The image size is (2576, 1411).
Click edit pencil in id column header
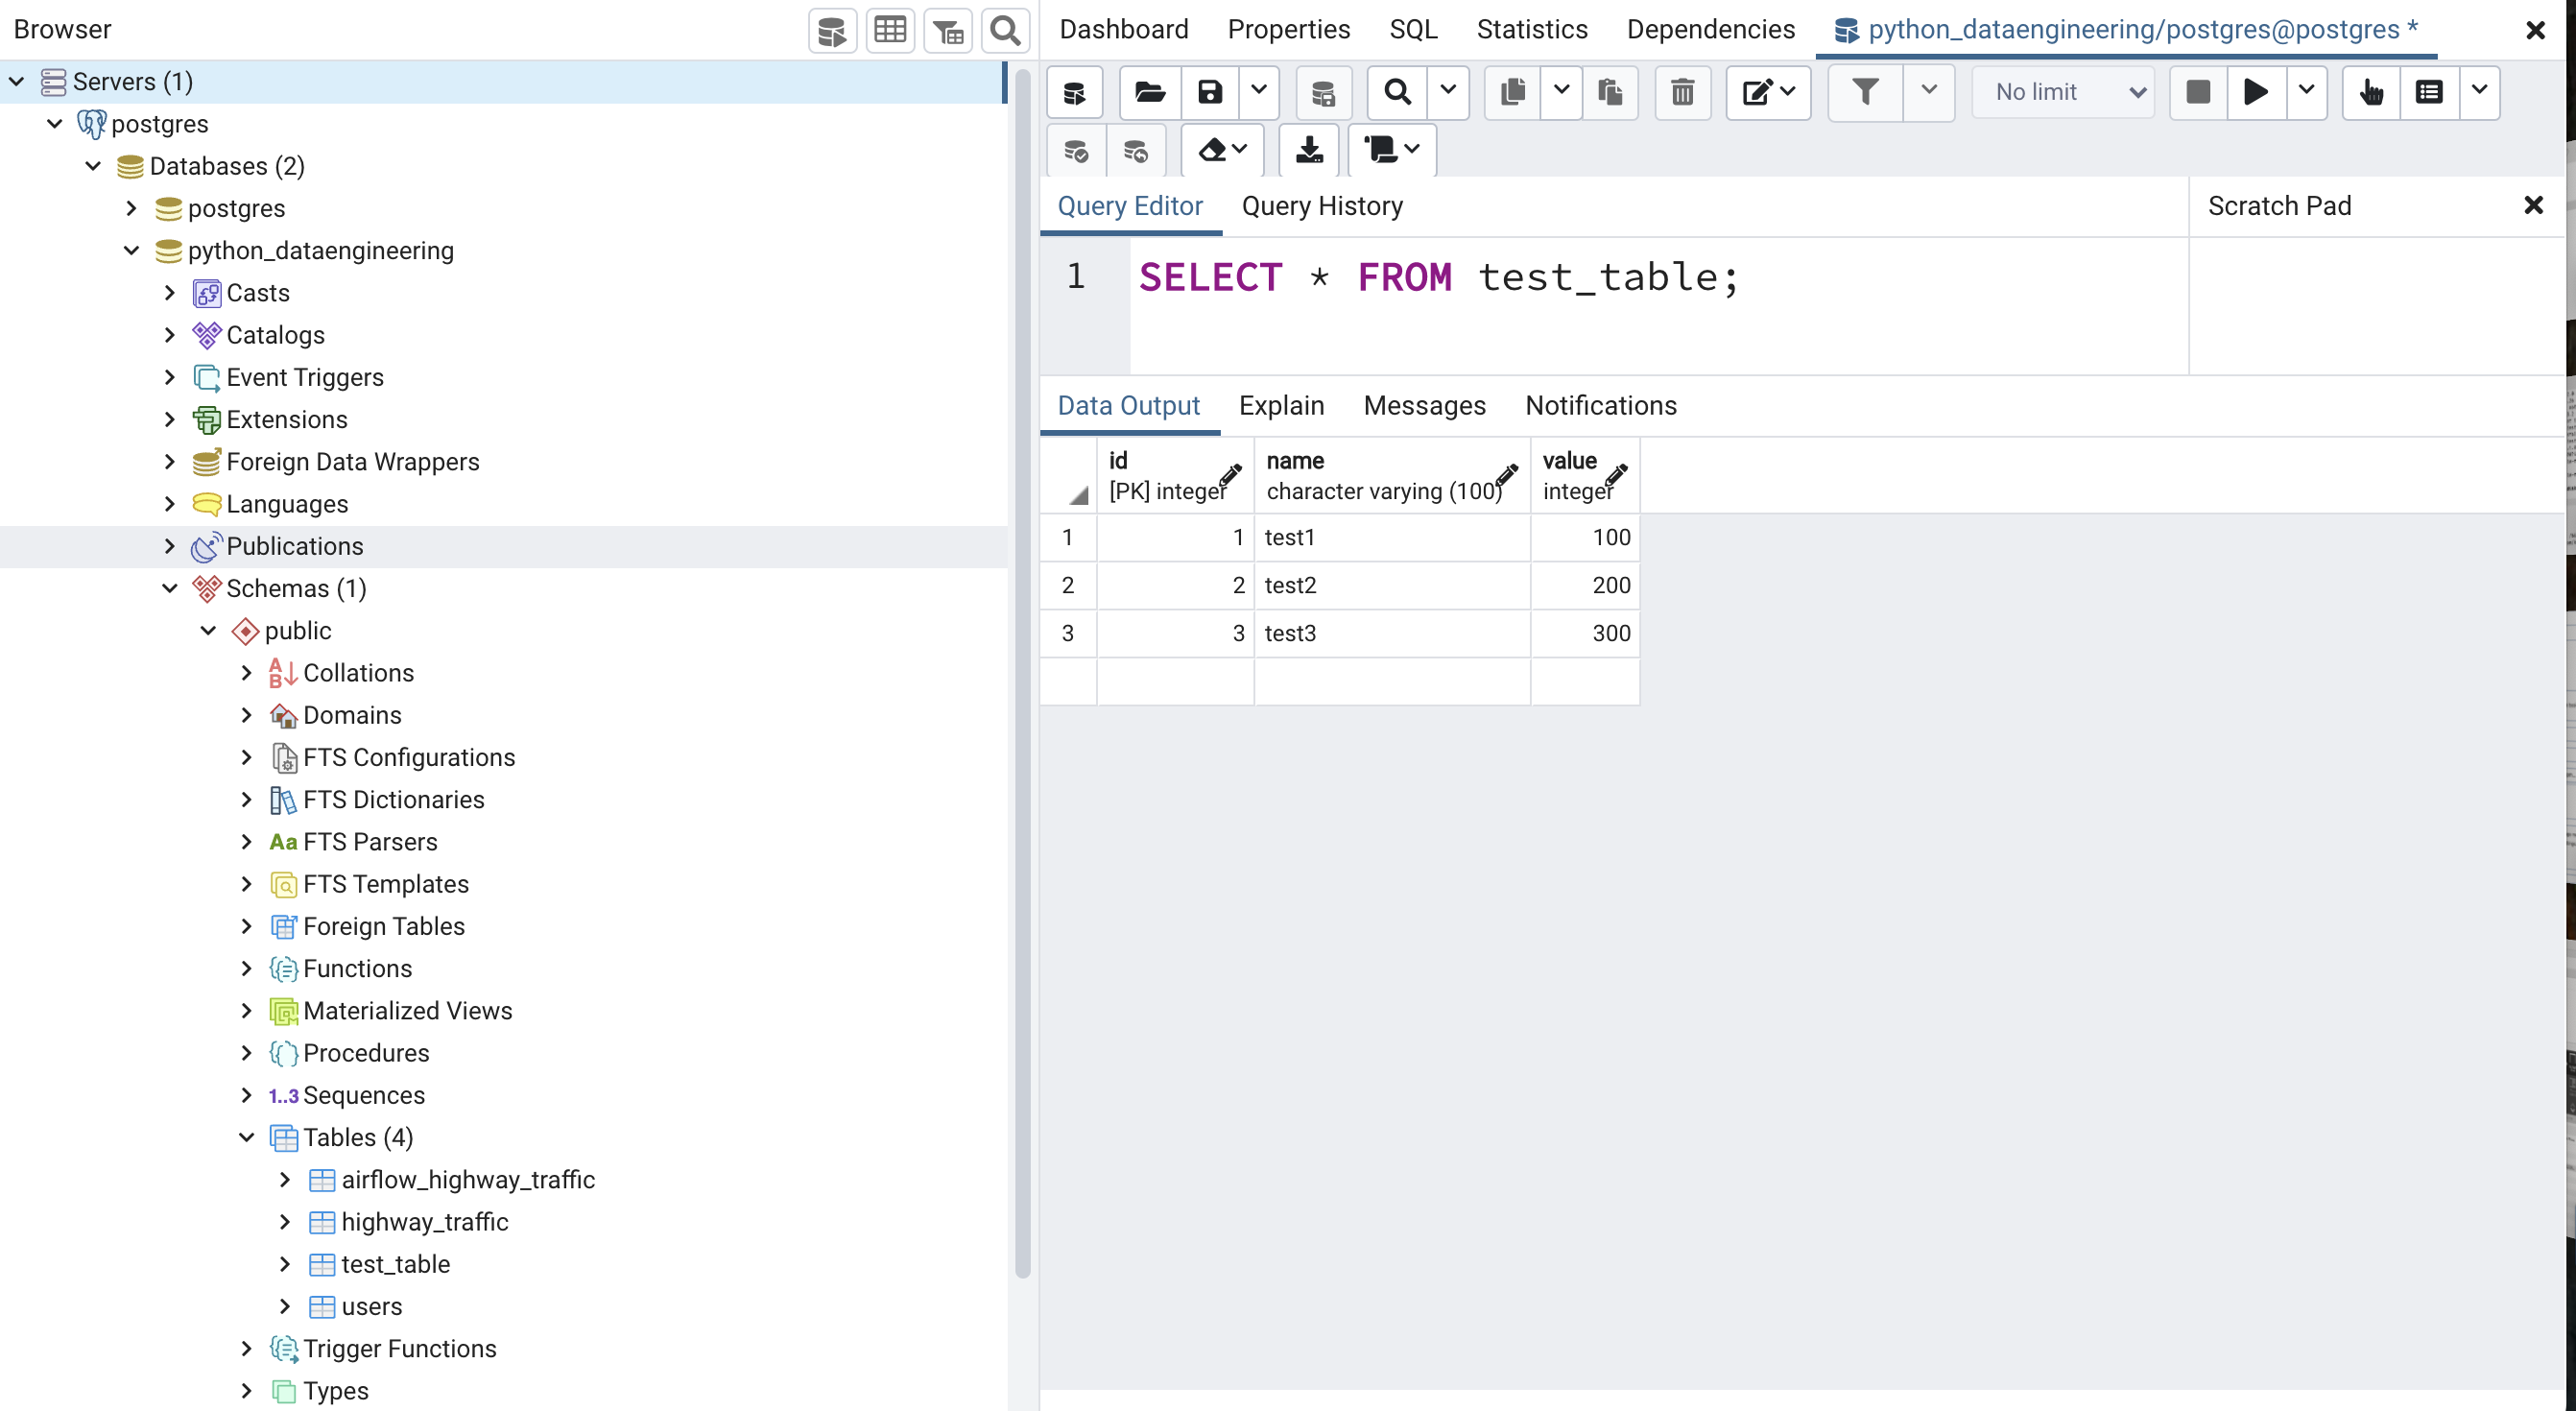(x=1231, y=474)
